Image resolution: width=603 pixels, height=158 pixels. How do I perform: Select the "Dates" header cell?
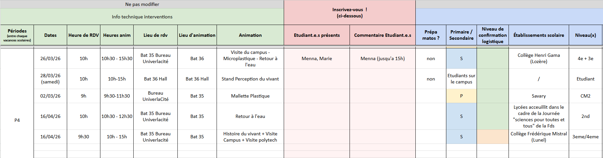point(50,35)
